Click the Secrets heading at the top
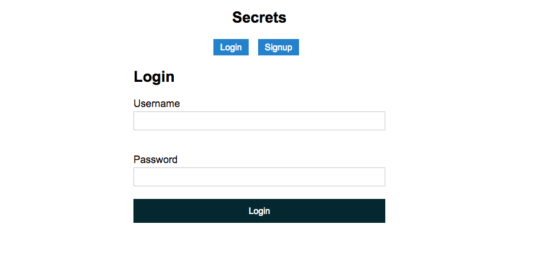The width and height of the screenshot is (537, 260). [x=259, y=18]
